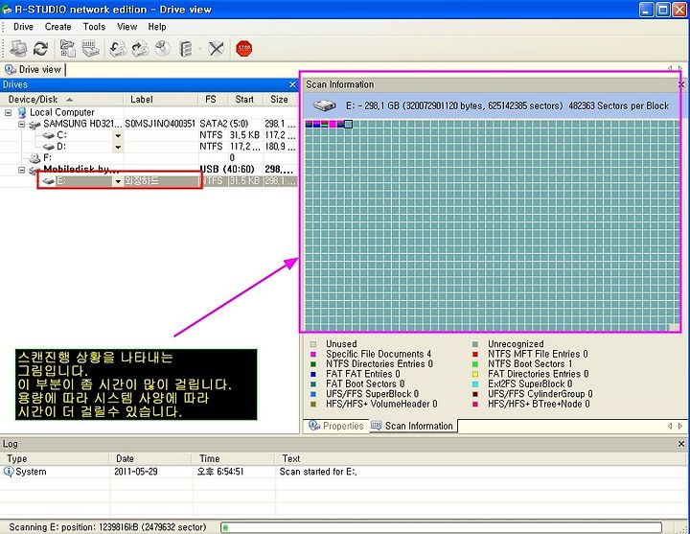Click the Log Type column header
Image resolution: width=690 pixels, height=534 pixels.
click(55, 458)
